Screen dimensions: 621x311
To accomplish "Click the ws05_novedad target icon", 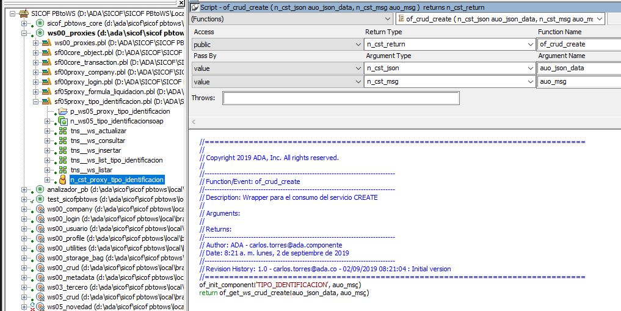I will tap(40, 307).
